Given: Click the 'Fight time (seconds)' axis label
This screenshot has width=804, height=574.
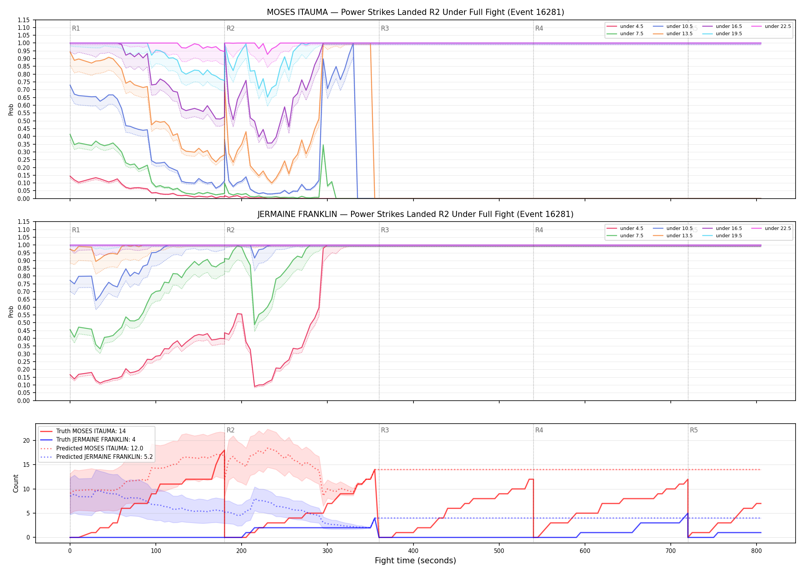Looking at the screenshot, I should pos(415,561).
